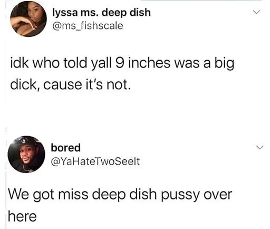Open the @ms_fishscale handle link

pyautogui.click(x=88, y=26)
